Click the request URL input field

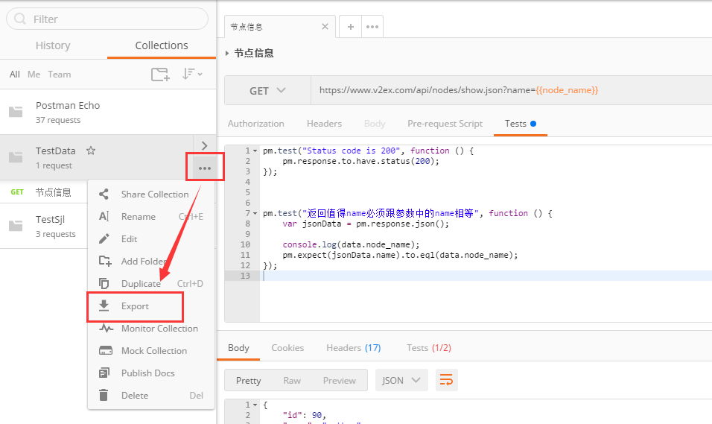click(x=512, y=90)
